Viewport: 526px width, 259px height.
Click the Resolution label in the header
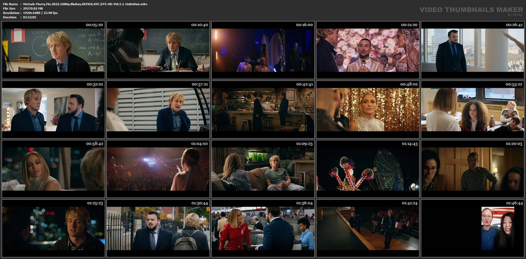[11, 13]
